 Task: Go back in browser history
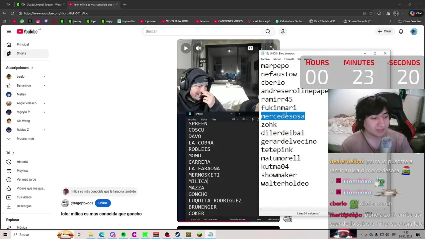click(4, 13)
